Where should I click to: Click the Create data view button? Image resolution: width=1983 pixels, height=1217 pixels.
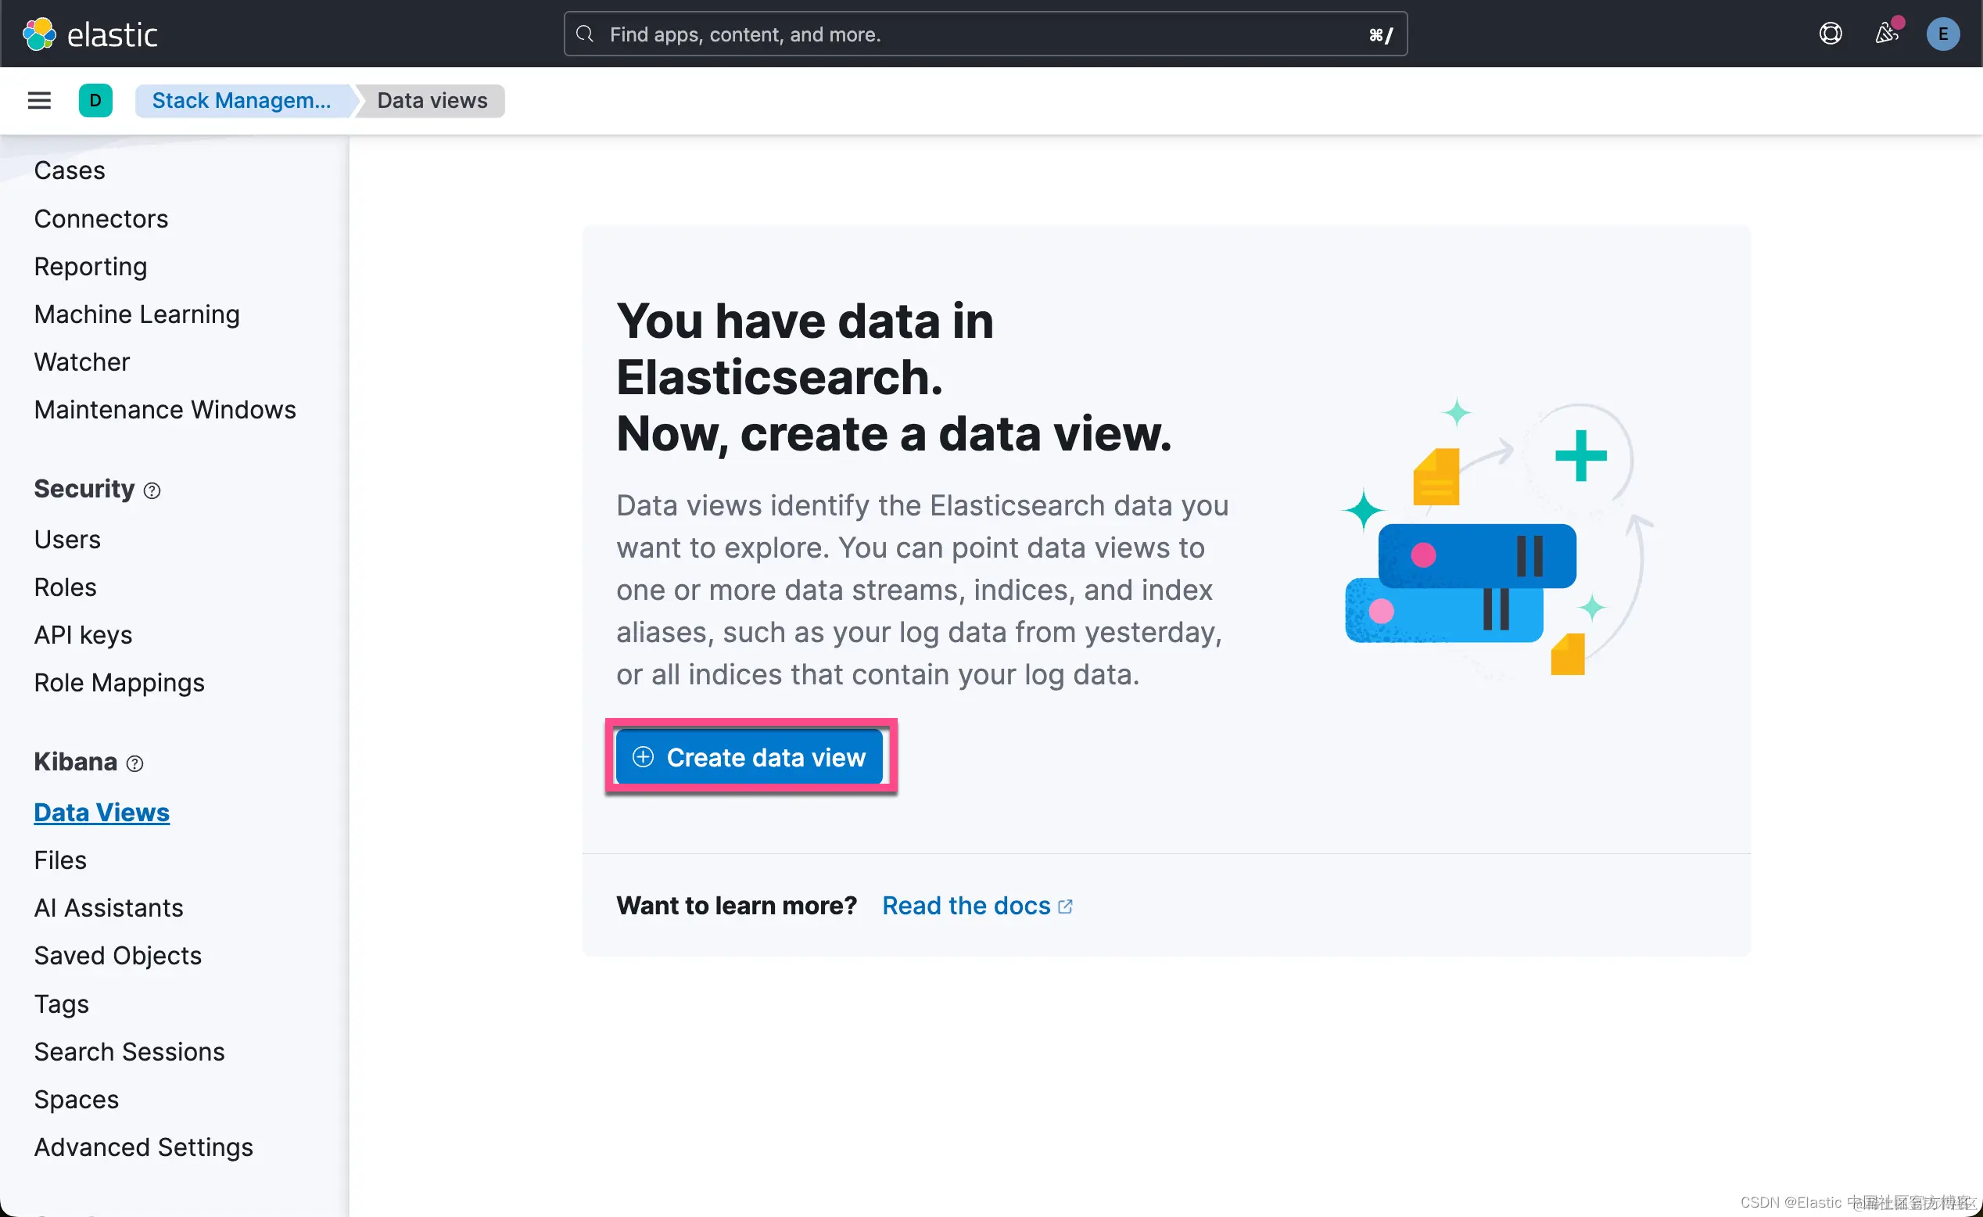click(749, 757)
